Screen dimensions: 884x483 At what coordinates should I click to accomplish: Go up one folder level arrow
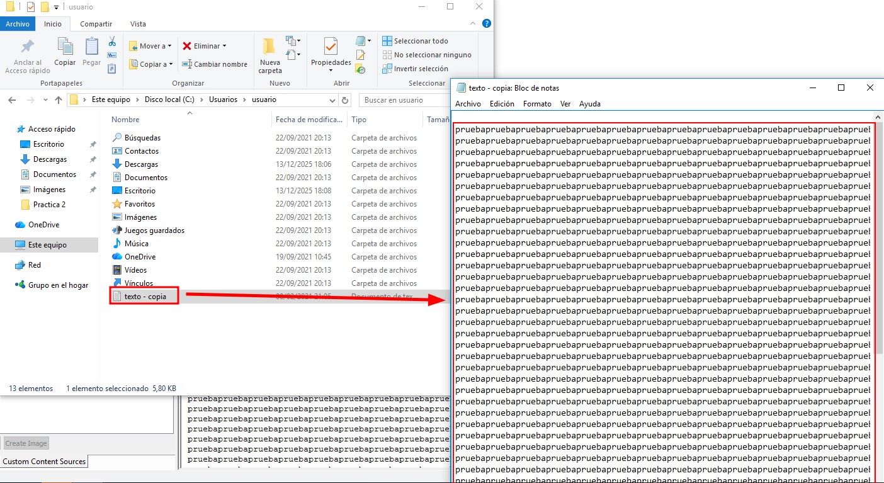click(x=59, y=99)
